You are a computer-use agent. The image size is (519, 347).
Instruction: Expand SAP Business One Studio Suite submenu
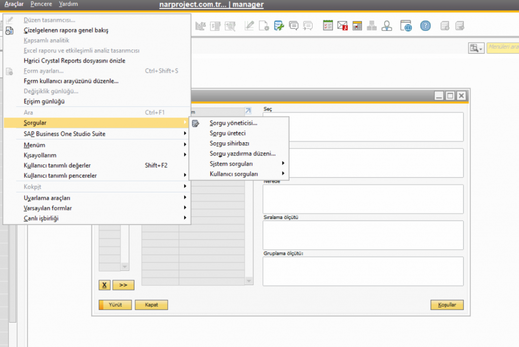[x=64, y=134]
